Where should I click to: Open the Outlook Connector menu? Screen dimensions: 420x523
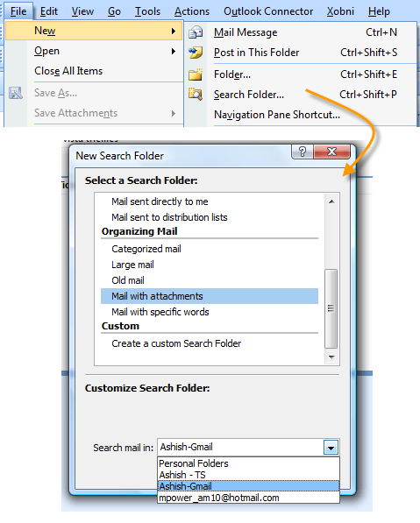pyautogui.click(x=268, y=11)
